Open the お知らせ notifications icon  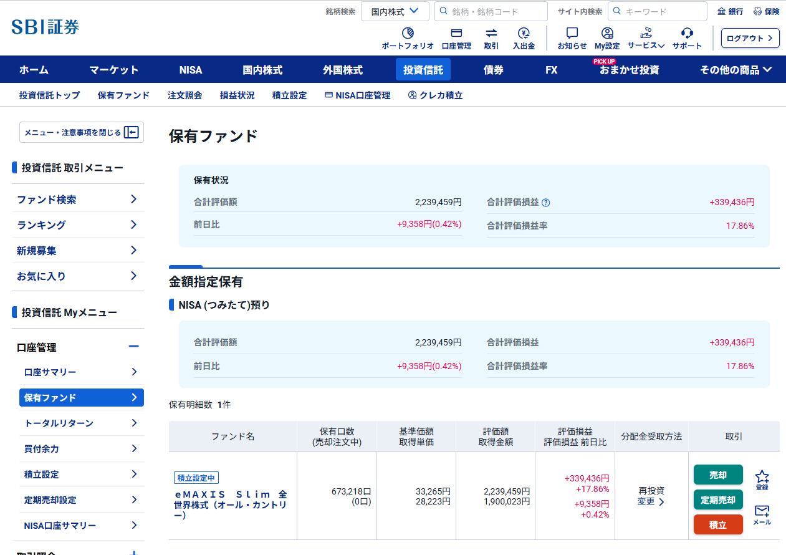tap(572, 34)
